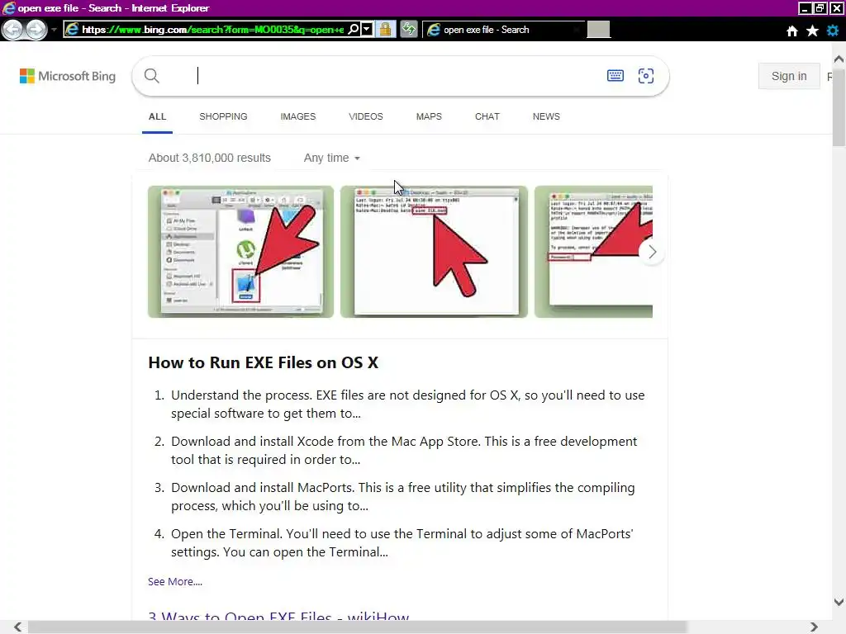Image resolution: width=846 pixels, height=634 pixels.
Task: Switch to the MAPS tab
Action: pyautogui.click(x=429, y=116)
